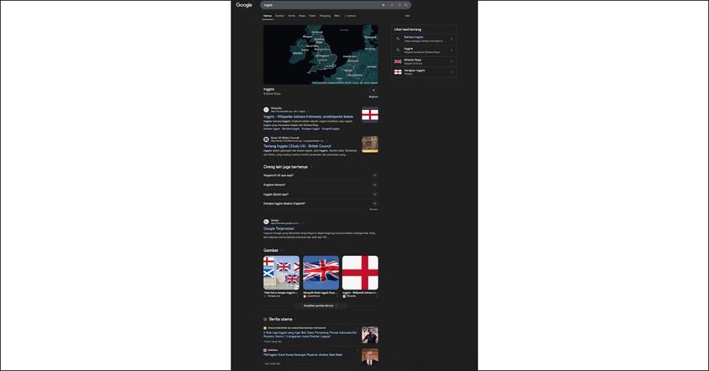The width and height of the screenshot is (709, 371).
Task: Open the Google Terjemahan result
Action: point(279,228)
